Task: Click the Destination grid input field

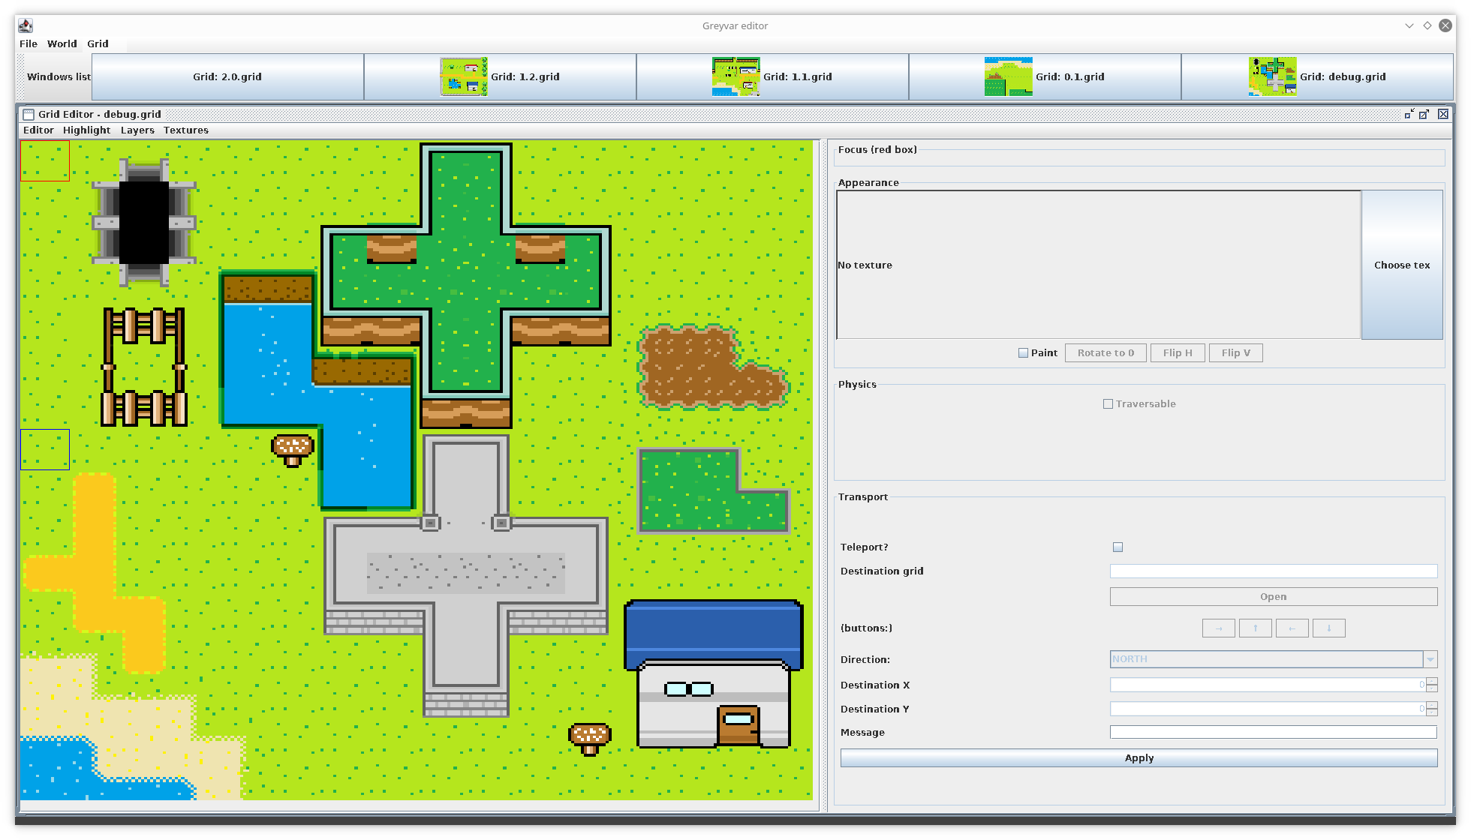Action: click(x=1274, y=571)
